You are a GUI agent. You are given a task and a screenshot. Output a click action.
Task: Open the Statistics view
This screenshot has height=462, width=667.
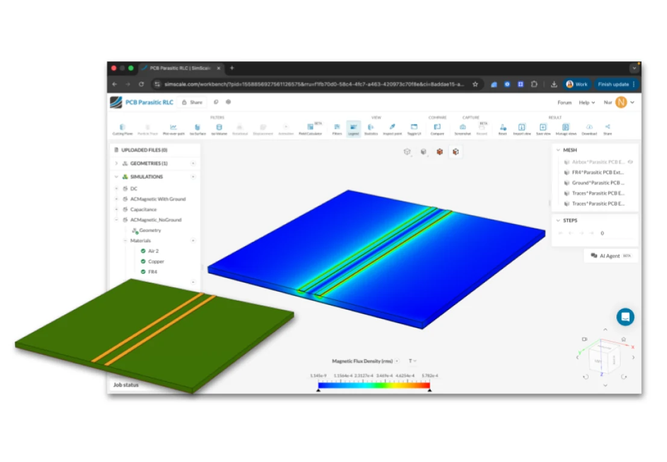click(x=371, y=129)
